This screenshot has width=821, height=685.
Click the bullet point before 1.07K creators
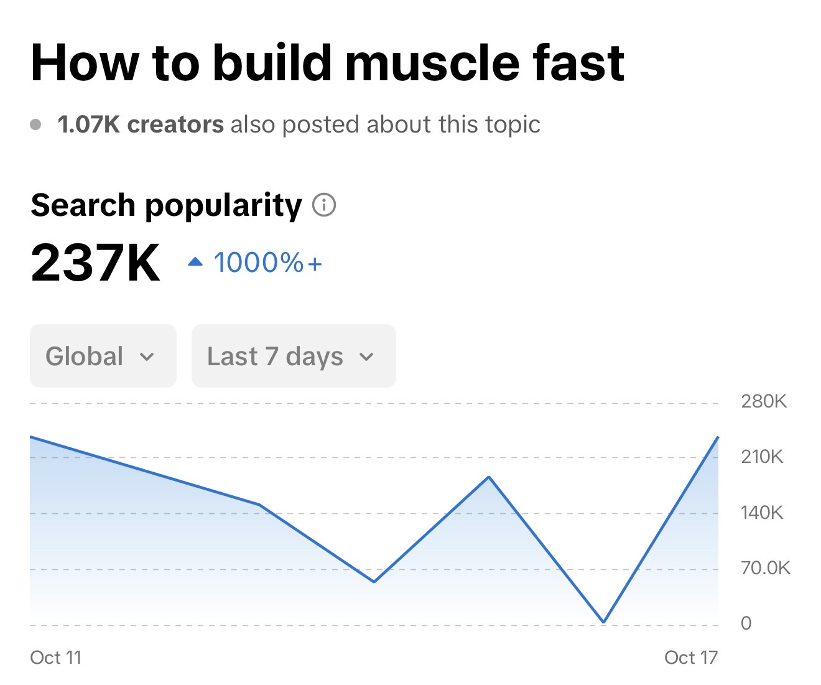tap(35, 124)
